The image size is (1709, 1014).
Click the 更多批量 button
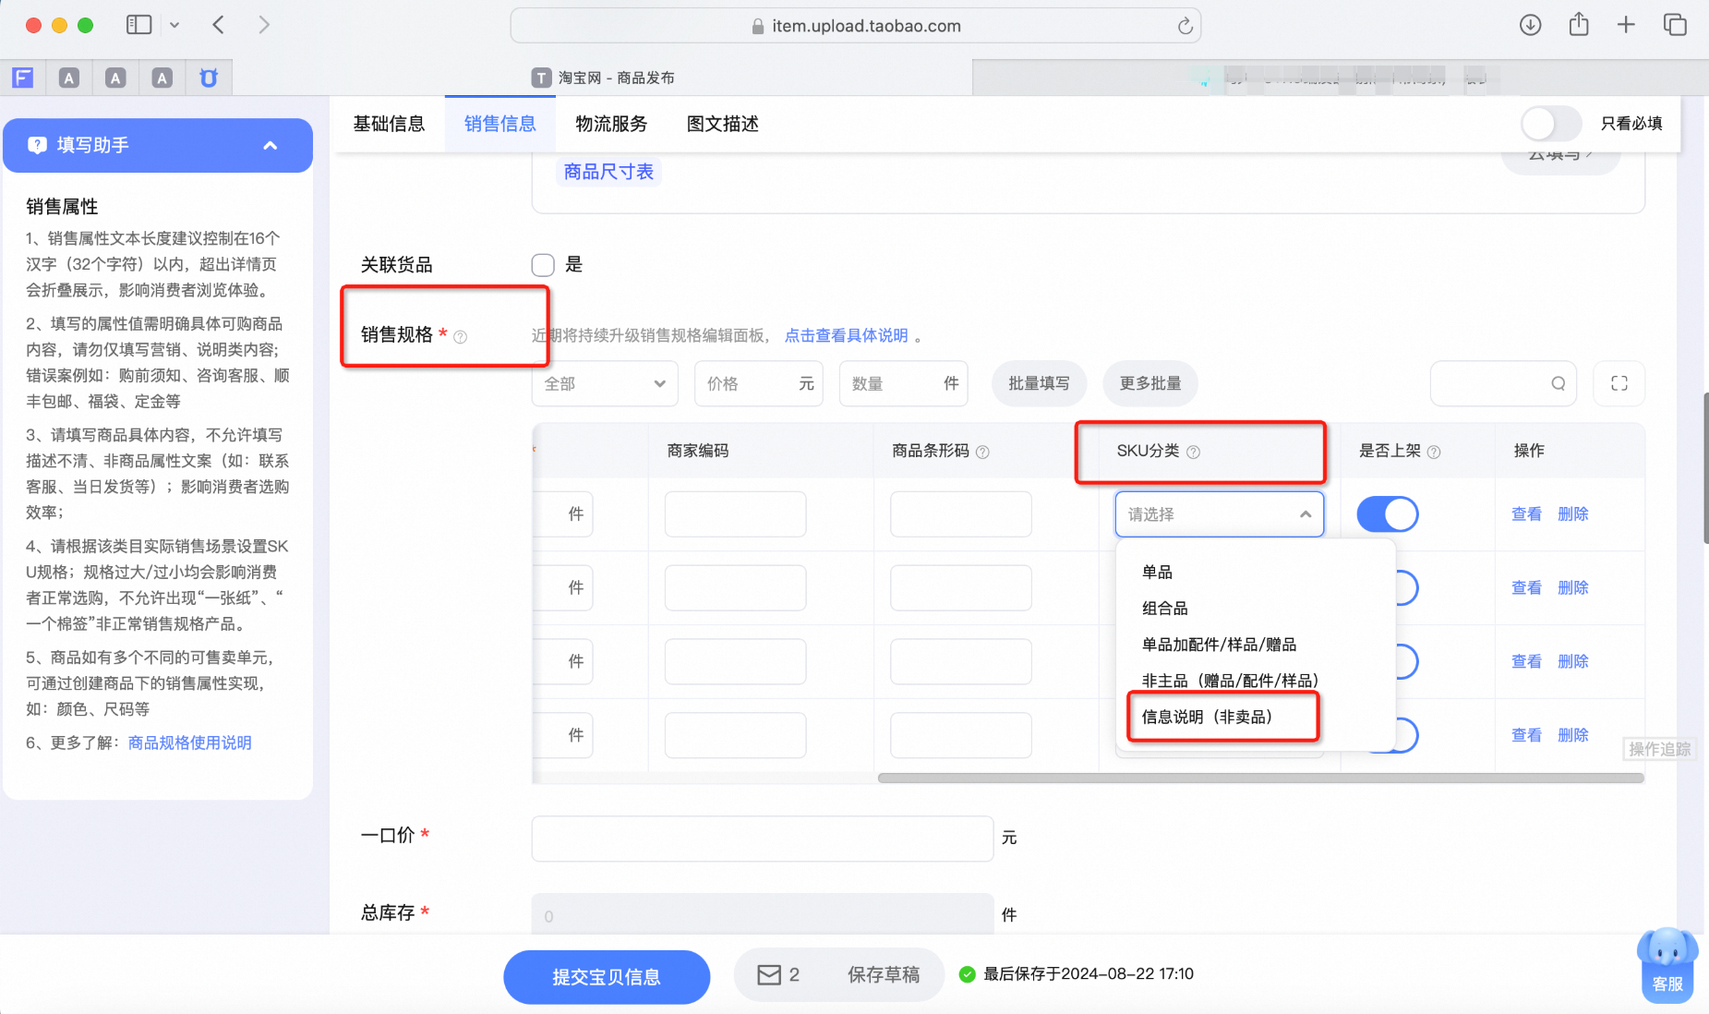(x=1150, y=383)
